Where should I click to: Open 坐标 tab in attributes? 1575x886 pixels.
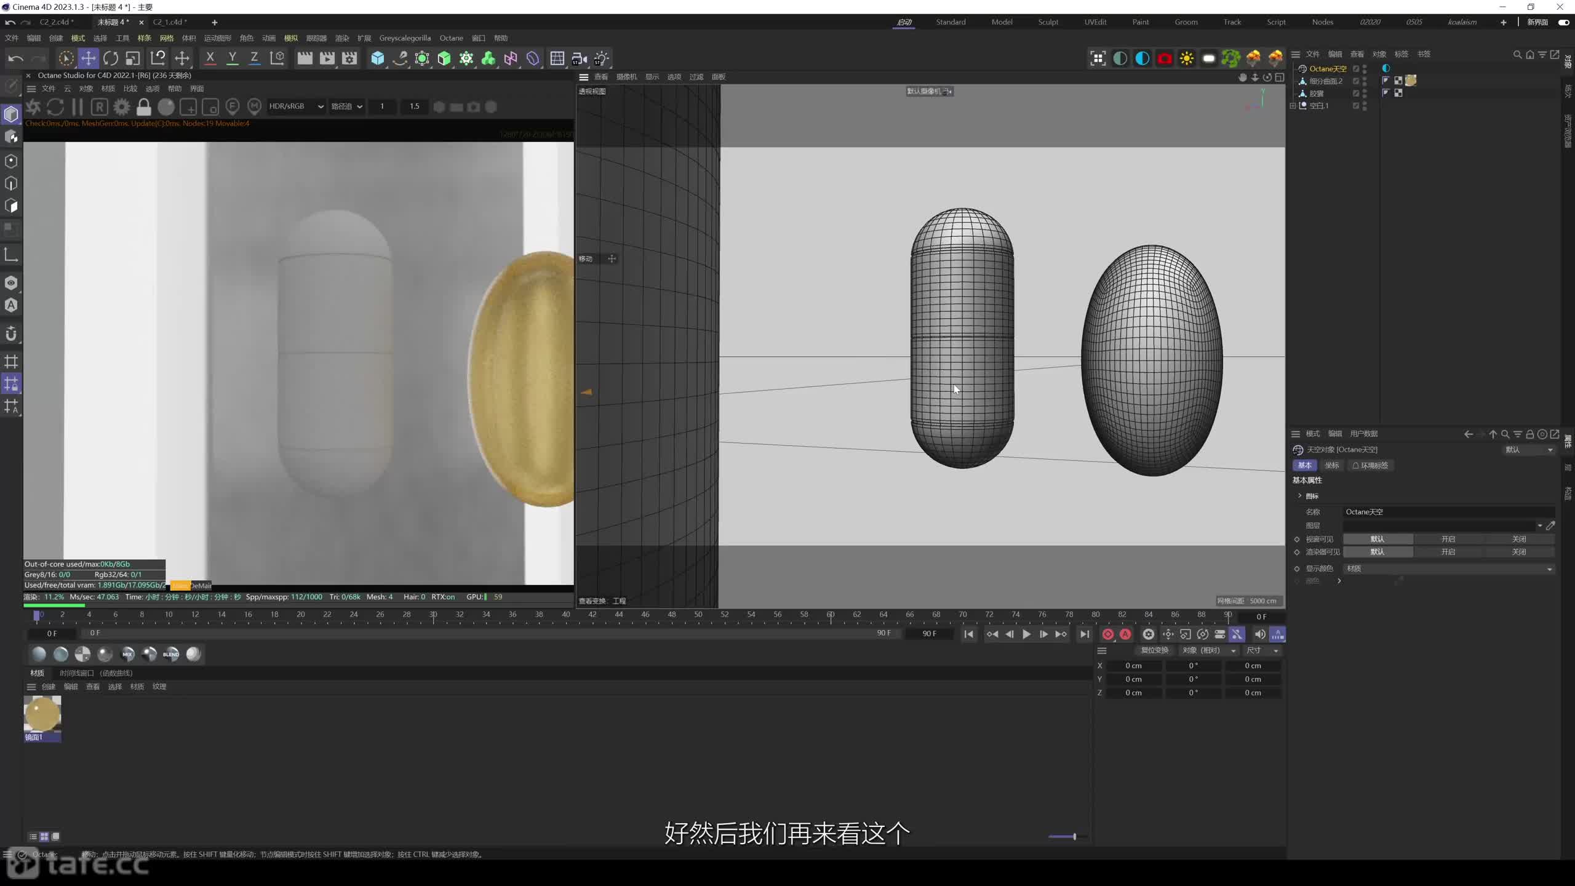tap(1332, 466)
